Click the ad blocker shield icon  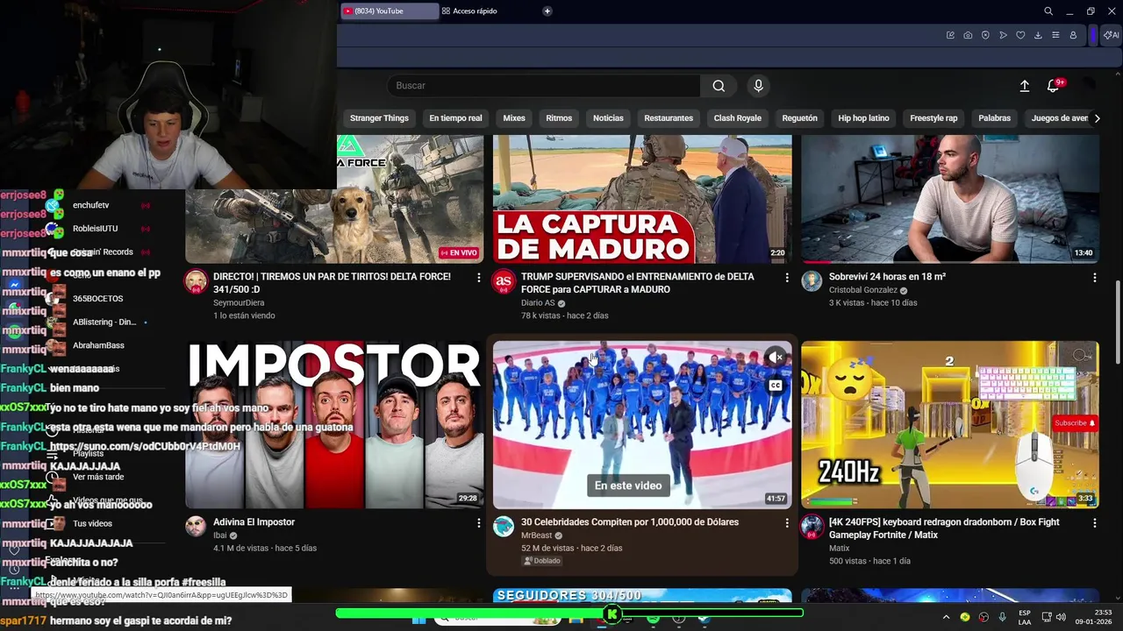pos(985,35)
